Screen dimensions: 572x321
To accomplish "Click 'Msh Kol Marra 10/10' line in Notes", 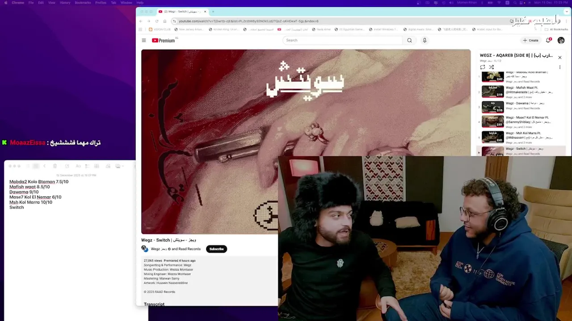I will tap(31, 202).
